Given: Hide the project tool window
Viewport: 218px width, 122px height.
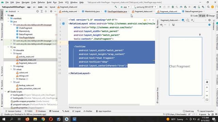Looking at the screenshot, I should pos(55,11).
